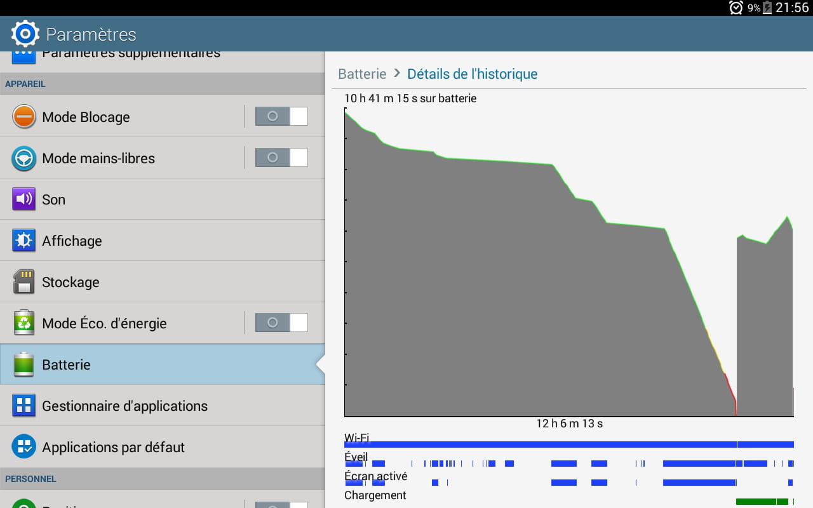Tap the Chargement label
The image size is (813, 508).
coord(375,495)
